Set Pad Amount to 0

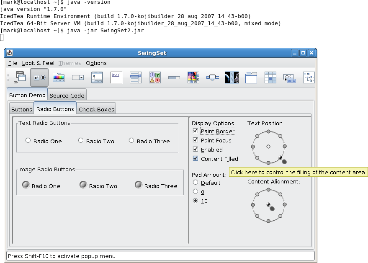click(196, 192)
